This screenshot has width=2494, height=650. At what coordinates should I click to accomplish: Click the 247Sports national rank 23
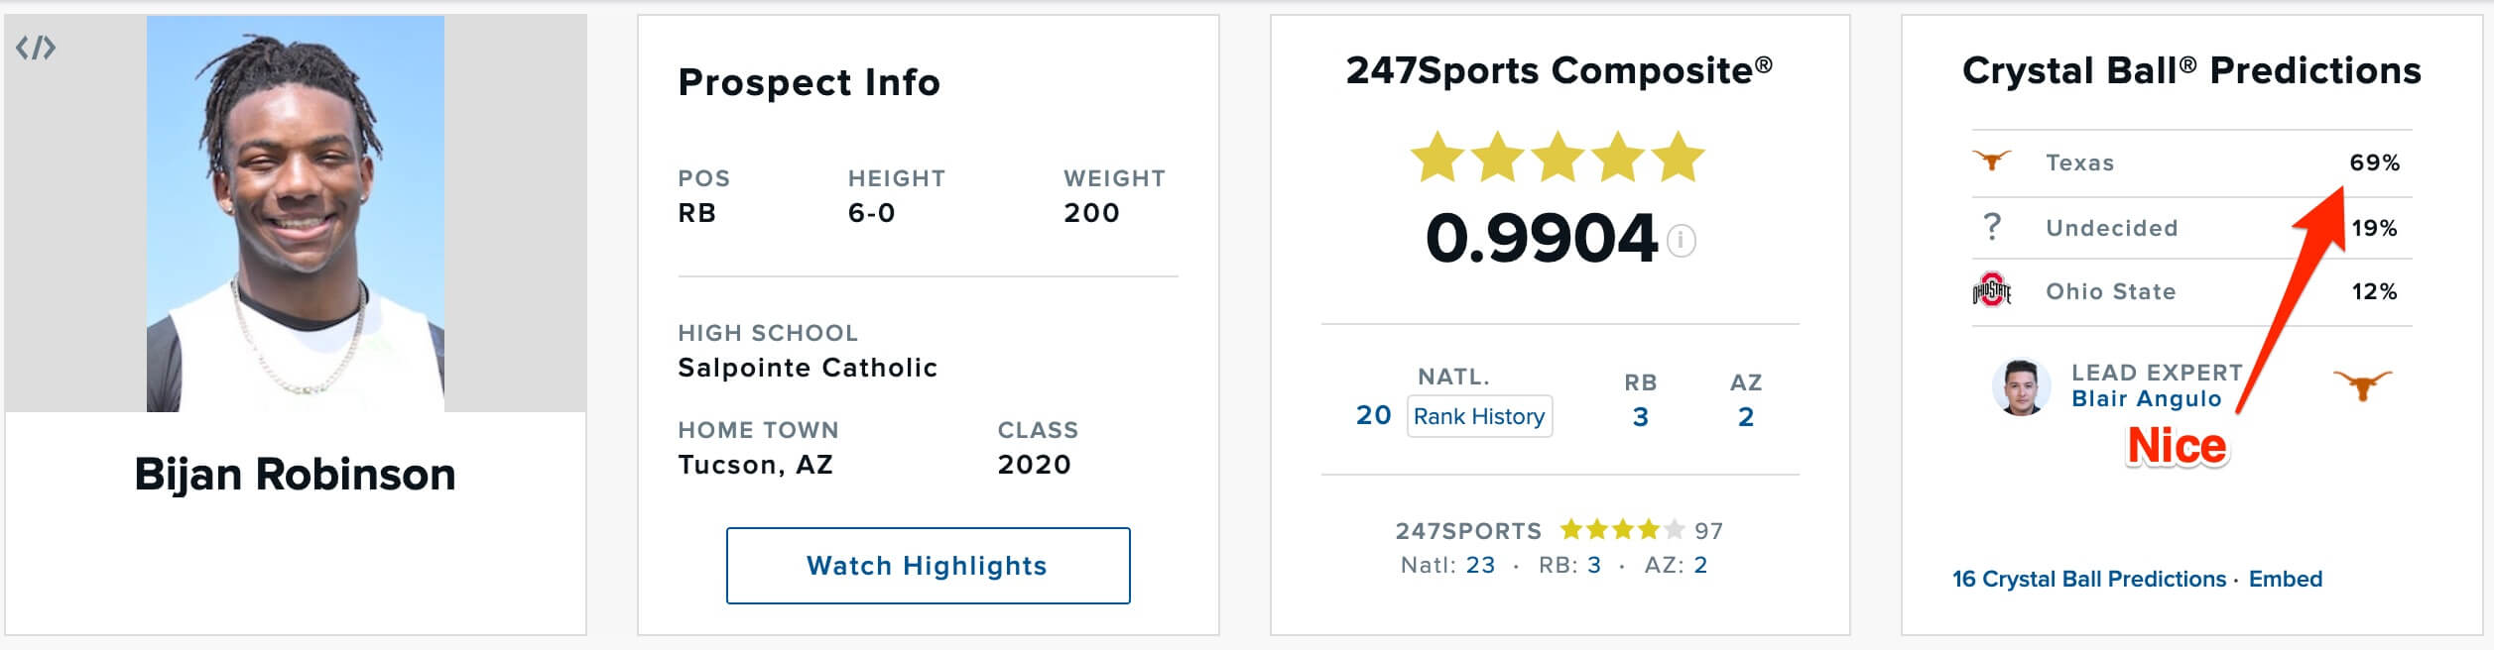(x=1480, y=565)
